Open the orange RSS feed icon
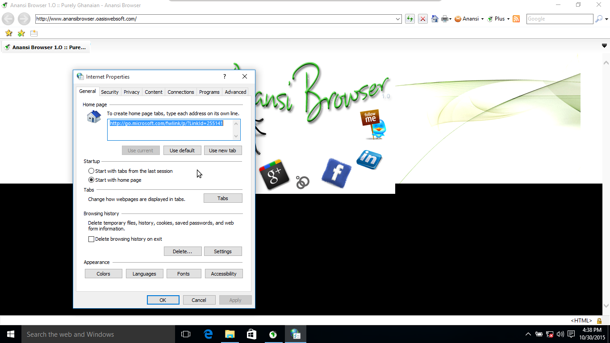 click(516, 19)
